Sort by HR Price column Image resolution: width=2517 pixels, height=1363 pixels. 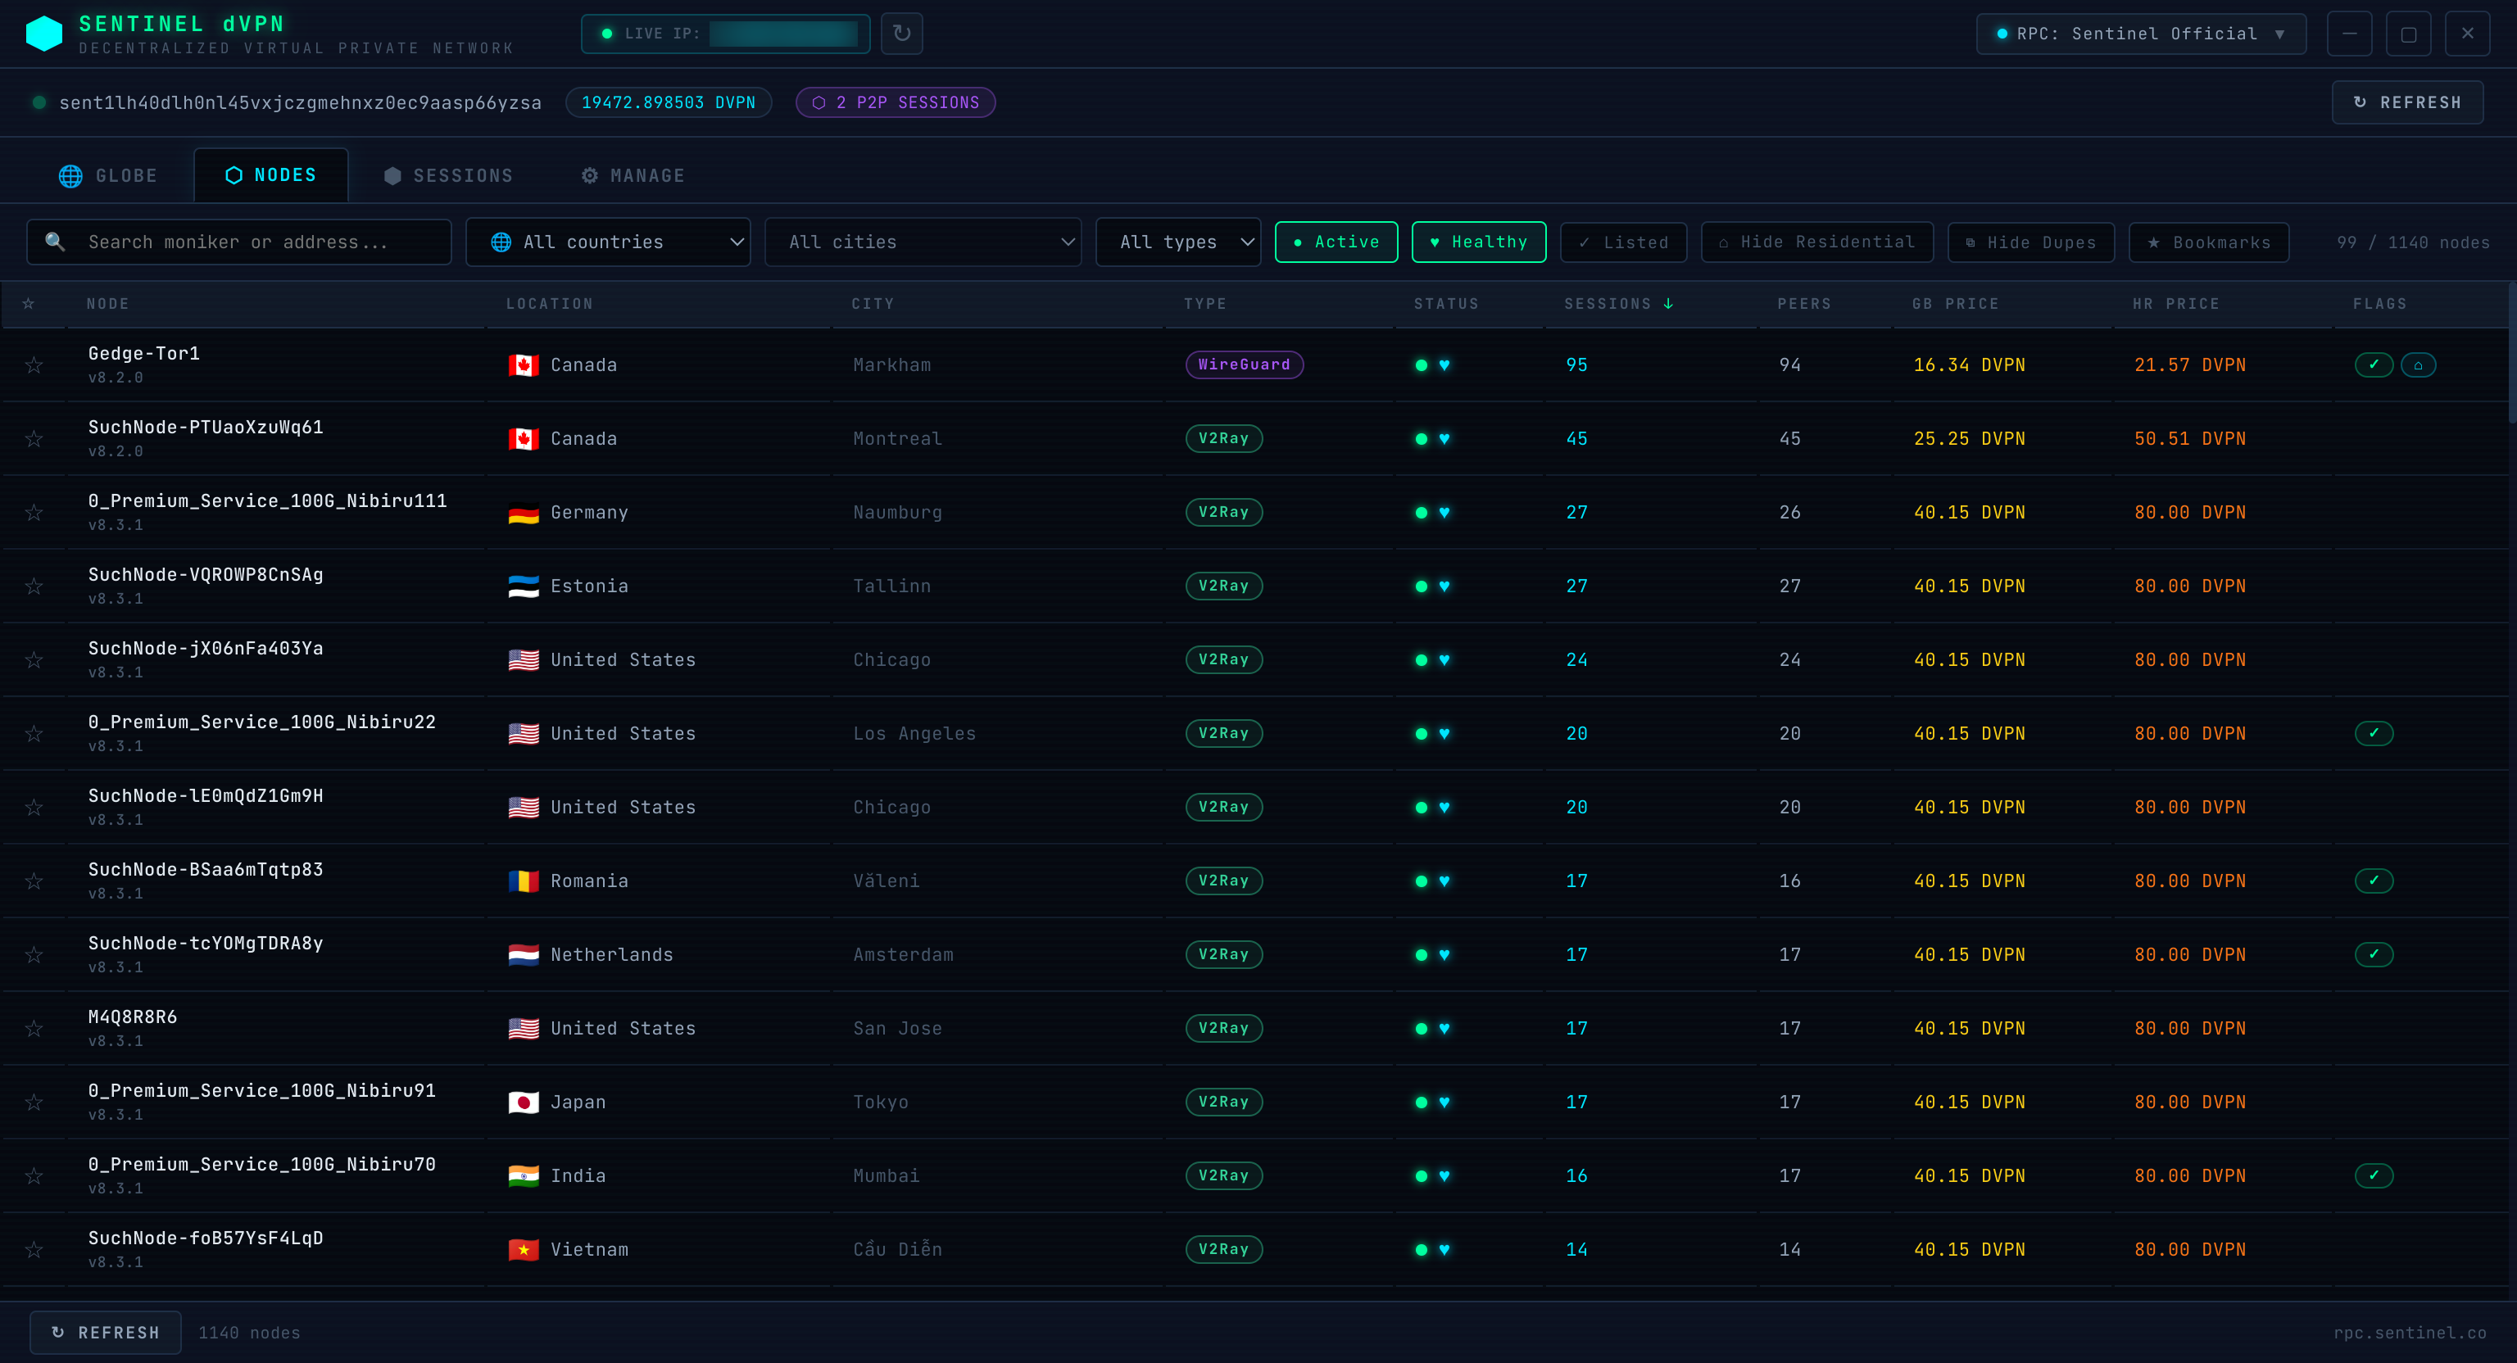point(2176,304)
